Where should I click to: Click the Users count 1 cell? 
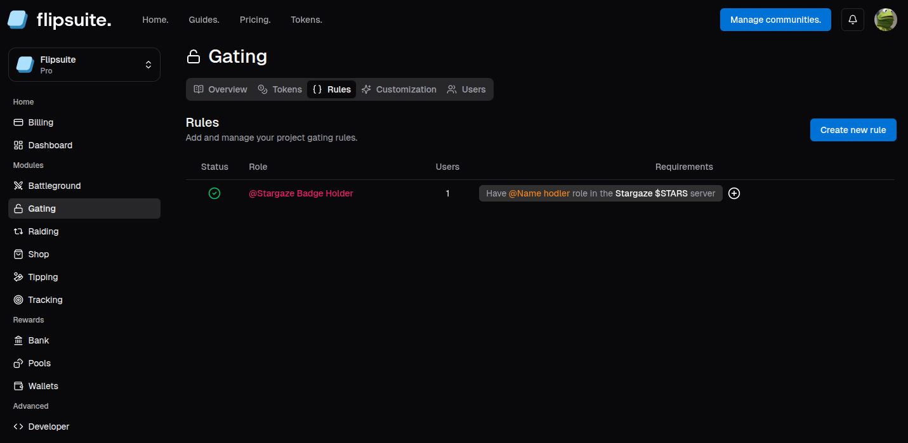click(x=447, y=193)
